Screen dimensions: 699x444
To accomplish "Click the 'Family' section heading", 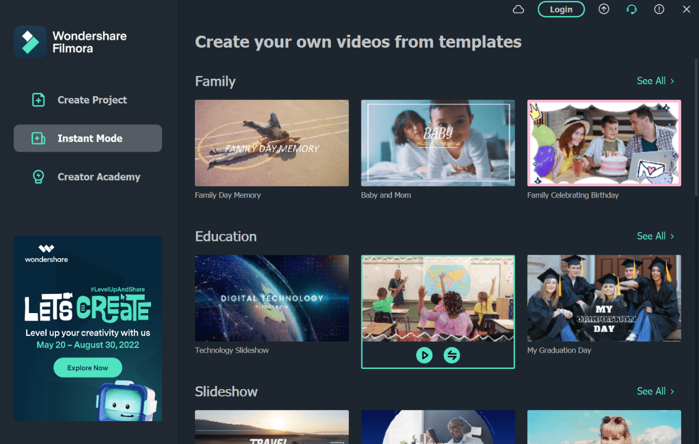I will click(215, 82).
